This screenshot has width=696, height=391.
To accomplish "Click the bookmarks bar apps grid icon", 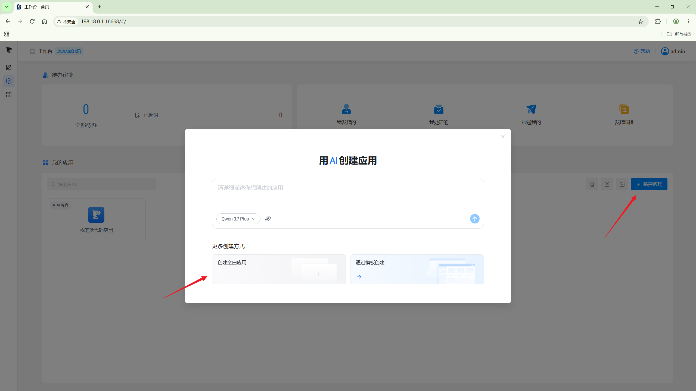I will pyautogui.click(x=7, y=34).
